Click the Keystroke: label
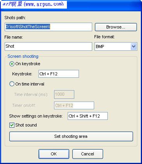Image resolution: width=142 pixels, height=164 pixels. click(22, 74)
